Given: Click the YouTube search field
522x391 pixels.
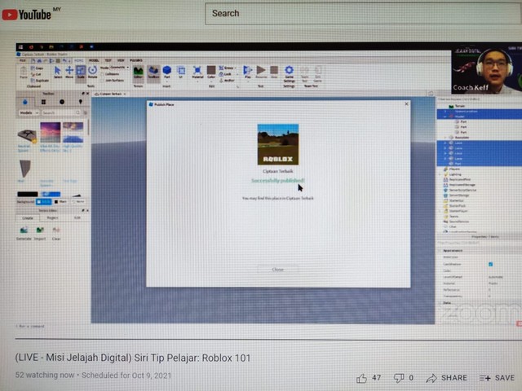Looking at the screenshot, I should [x=326, y=13].
